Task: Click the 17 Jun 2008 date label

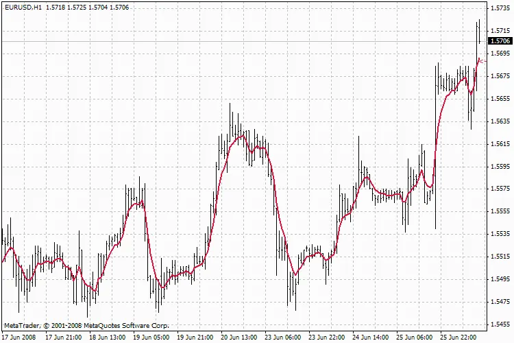Action: (x=20, y=337)
